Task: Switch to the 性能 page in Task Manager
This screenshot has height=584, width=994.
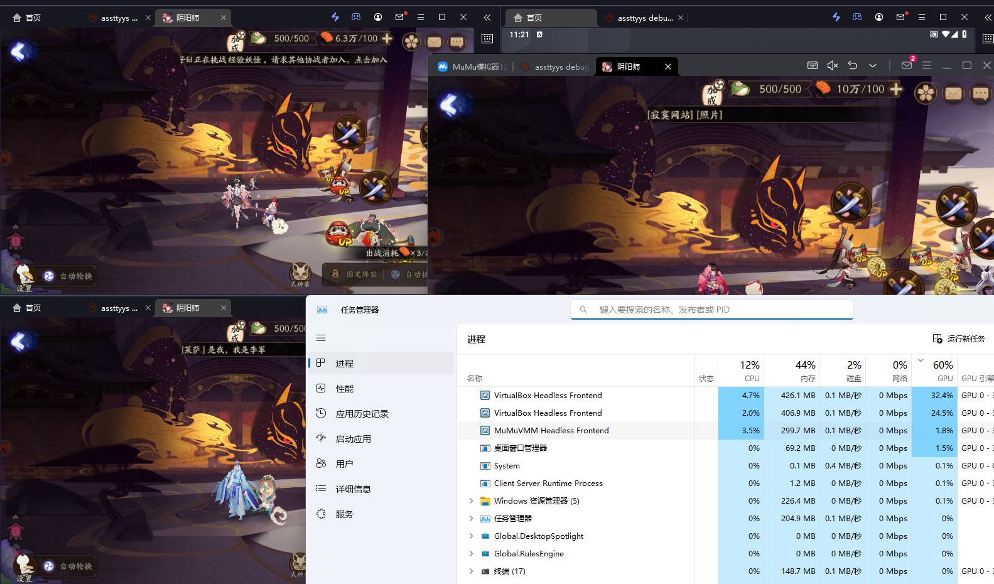Action: (x=345, y=389)
